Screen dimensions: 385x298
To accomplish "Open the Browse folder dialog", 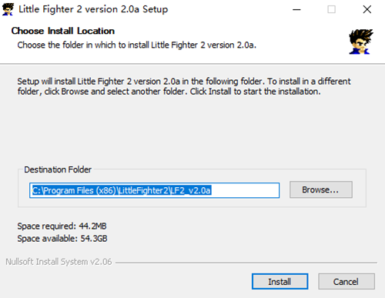I will point(321,189).
